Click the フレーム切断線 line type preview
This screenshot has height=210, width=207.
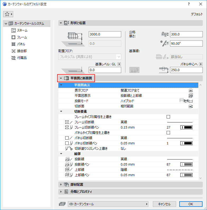180,122
